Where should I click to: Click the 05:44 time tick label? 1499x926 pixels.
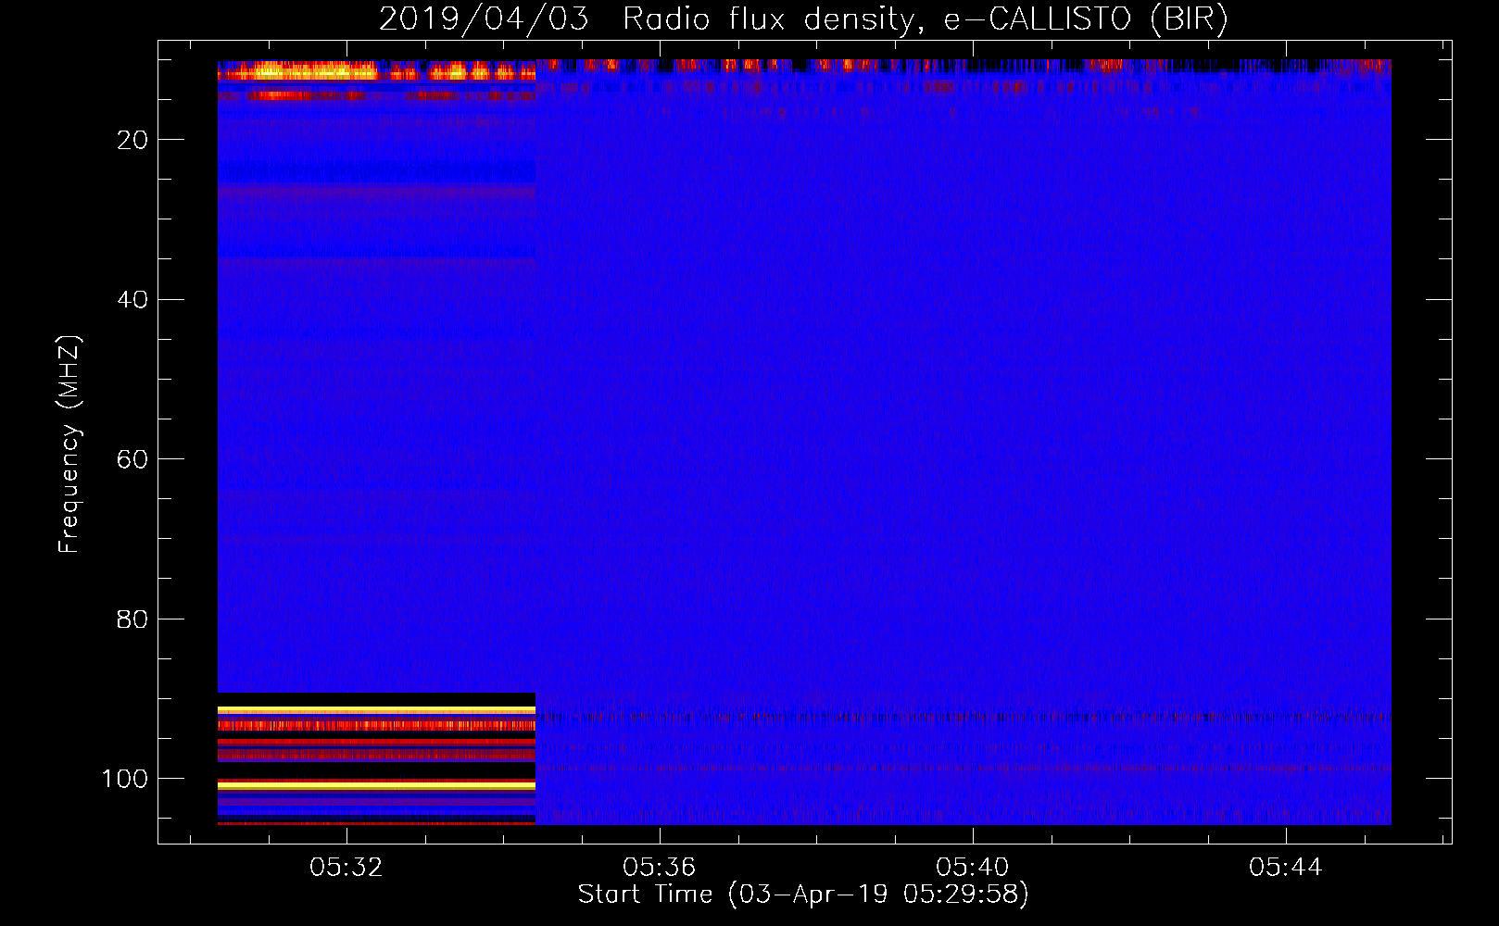(x=1285, y=868)
